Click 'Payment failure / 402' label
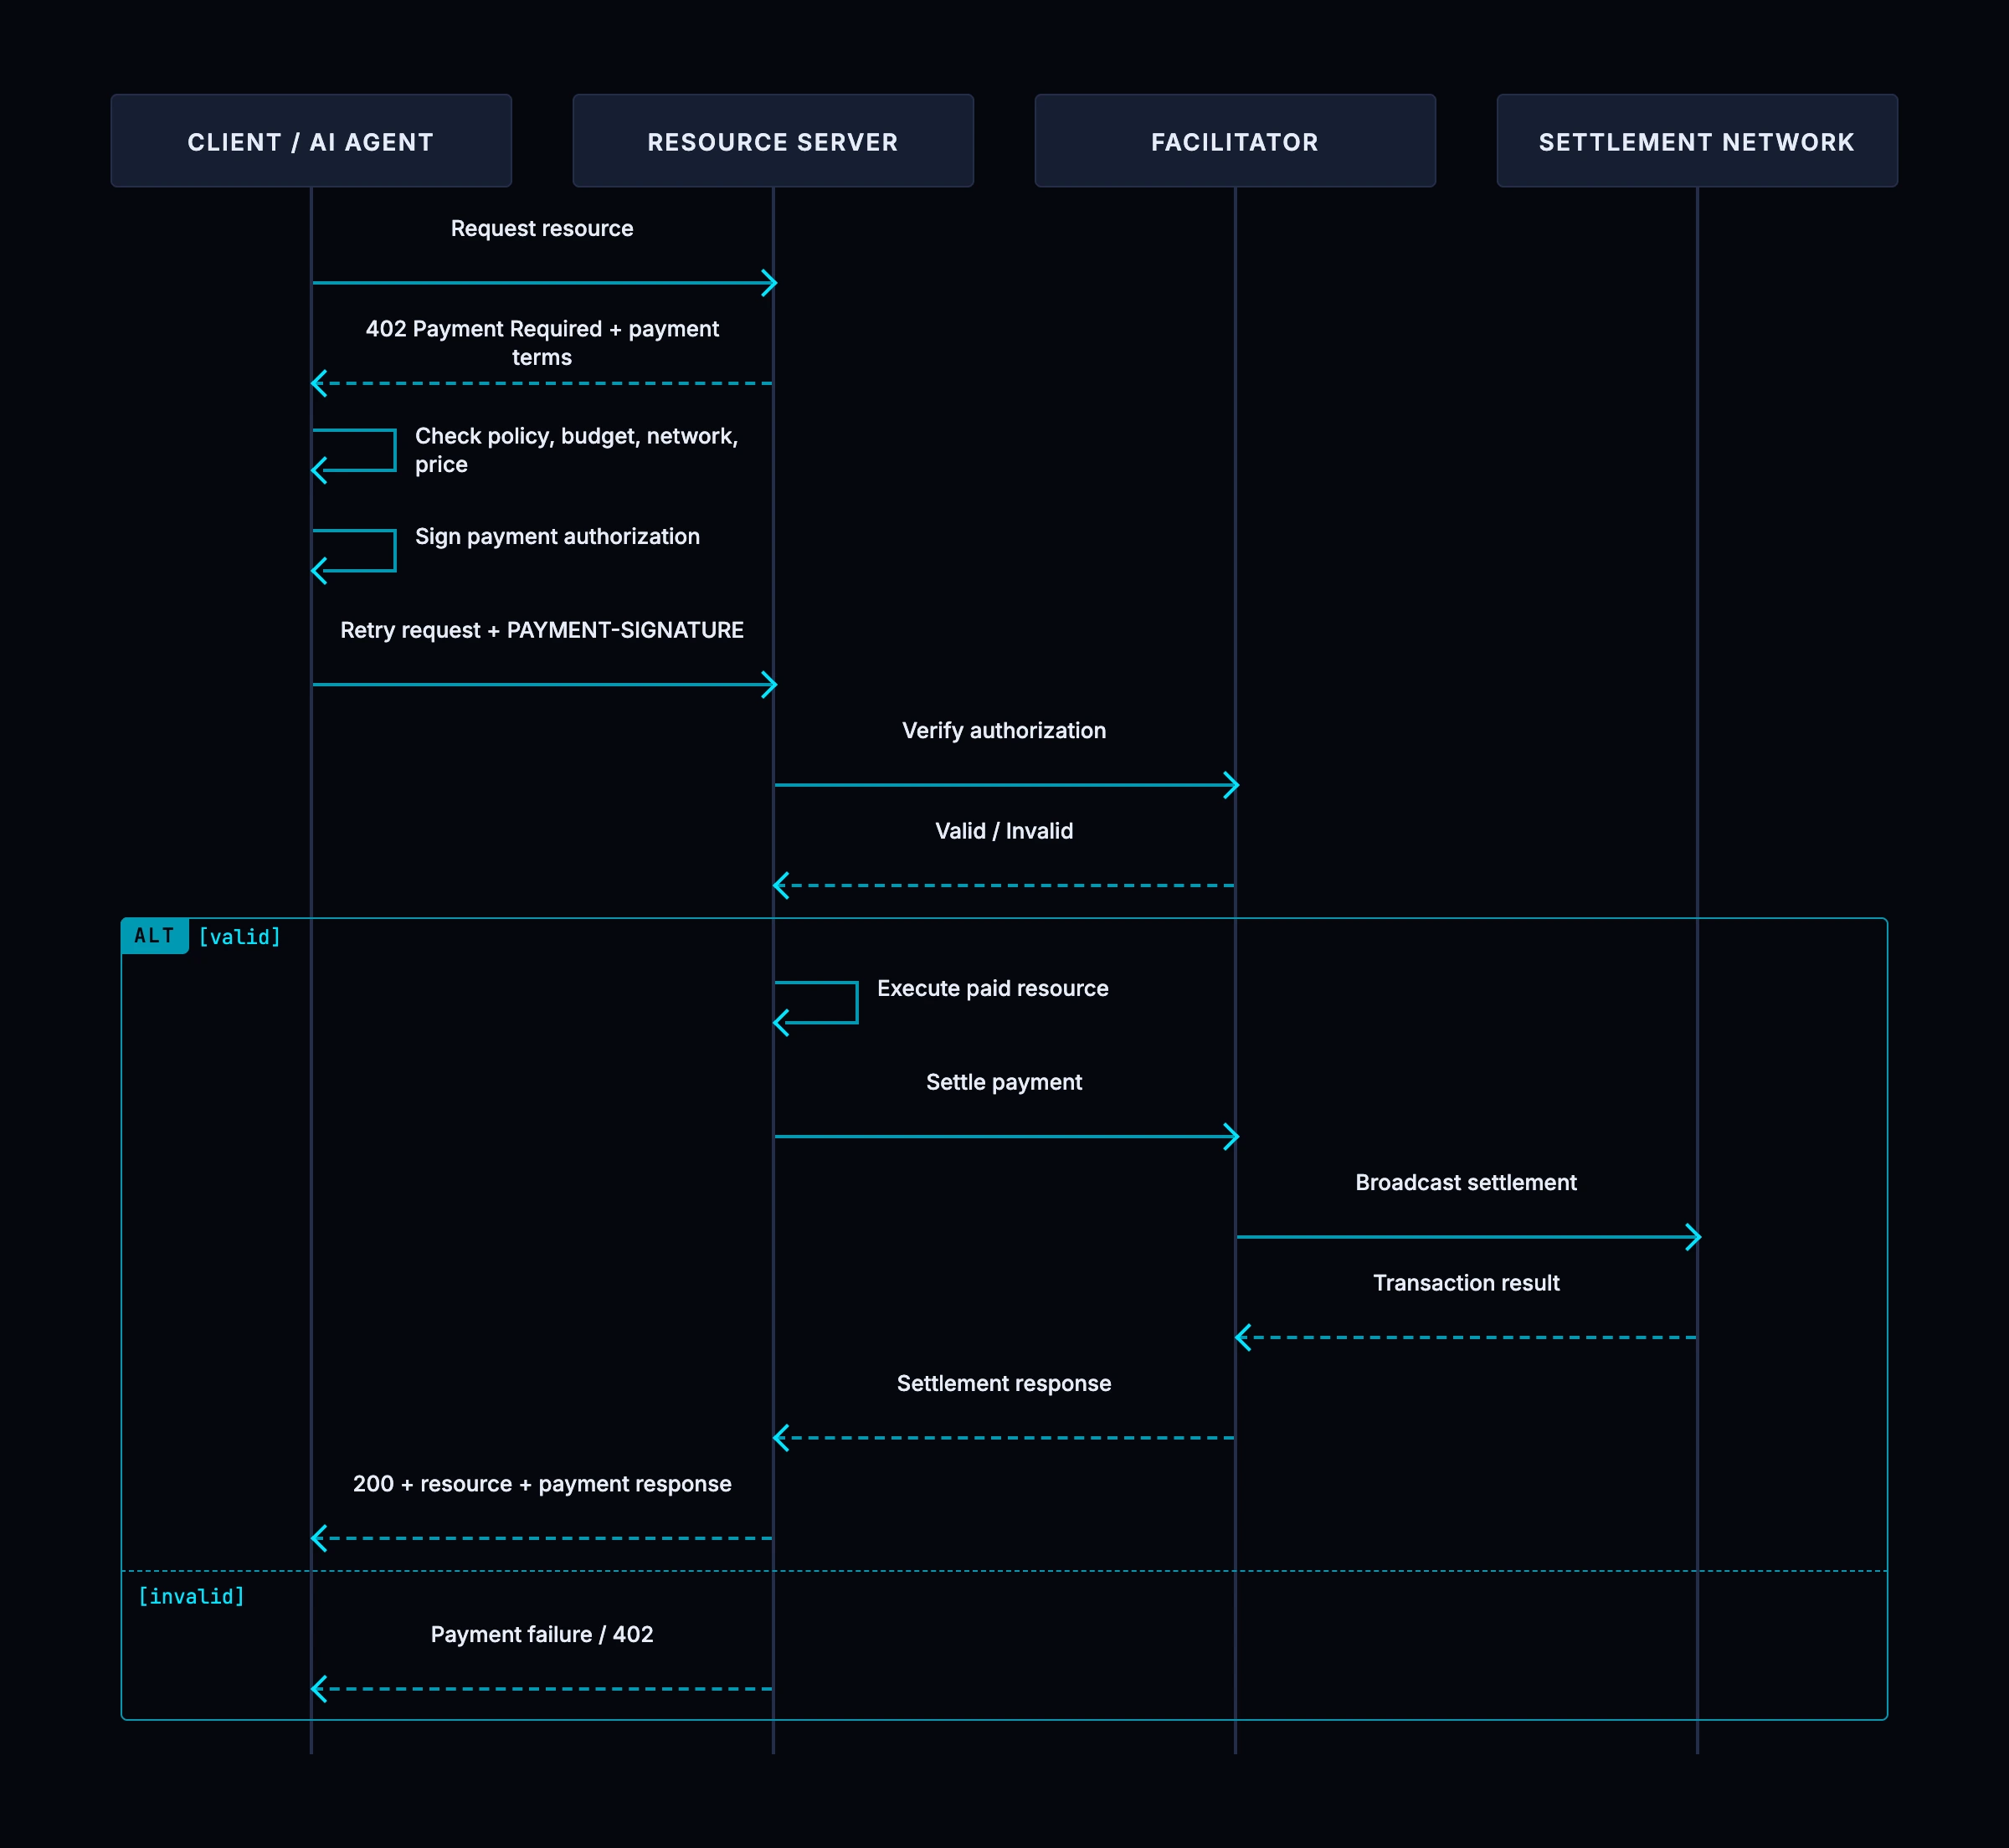Viewport: 2009px width, 1848px height. [542, 1635]
